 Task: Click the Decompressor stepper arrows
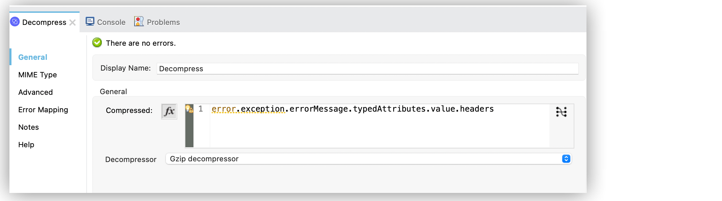click(x=566, y=159)
